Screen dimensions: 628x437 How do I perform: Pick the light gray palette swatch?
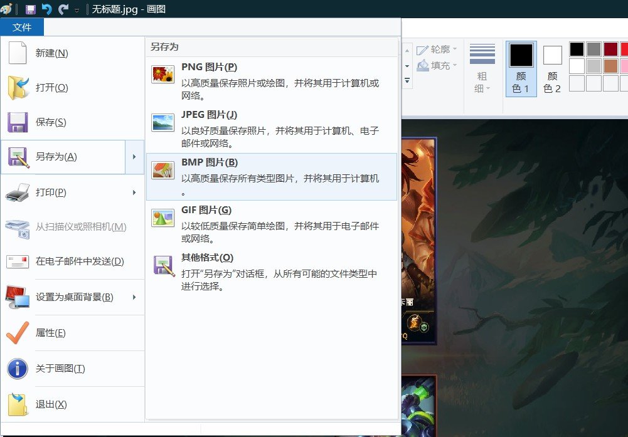pyautogui.click(x=593, y=66)
